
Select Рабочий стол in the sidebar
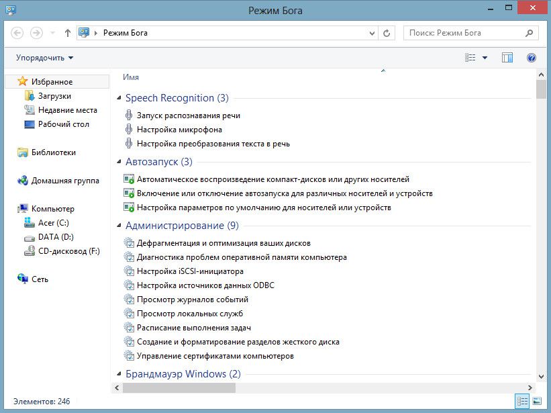click(63, 124)
